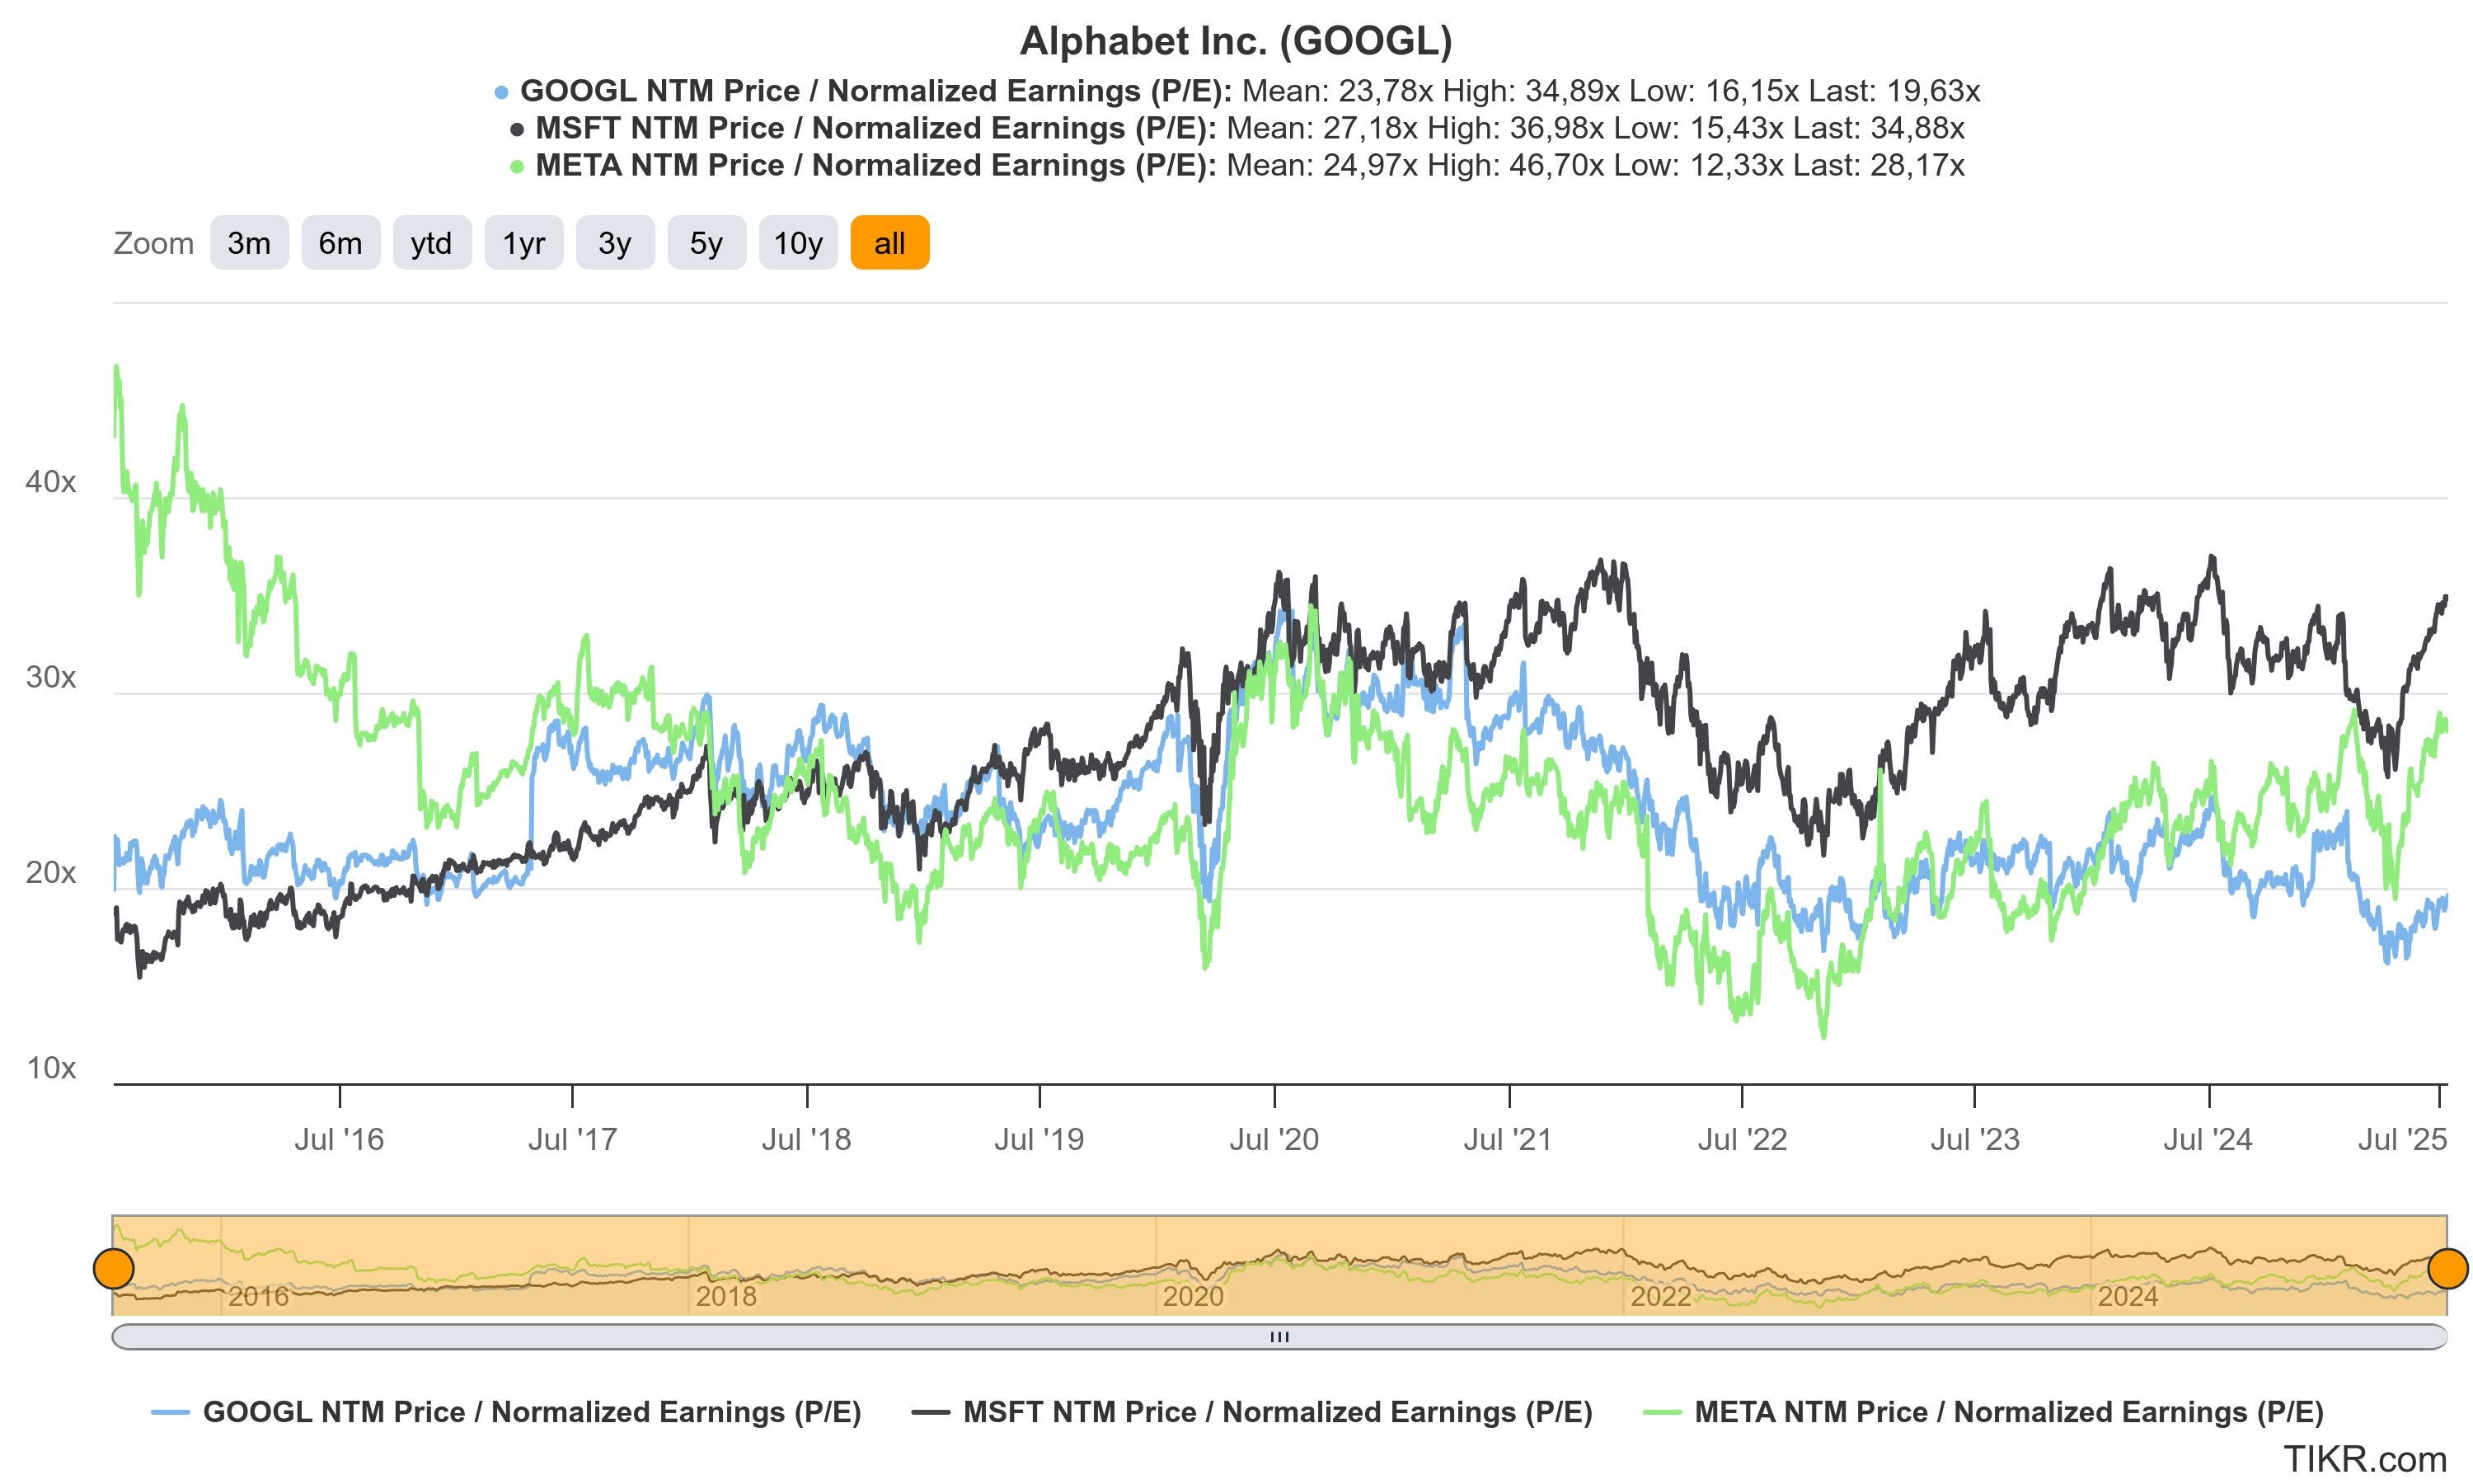Click the Jul '25 axis label
The height and width of the screenshot is (1484, 2473).
point(2403,1139)
